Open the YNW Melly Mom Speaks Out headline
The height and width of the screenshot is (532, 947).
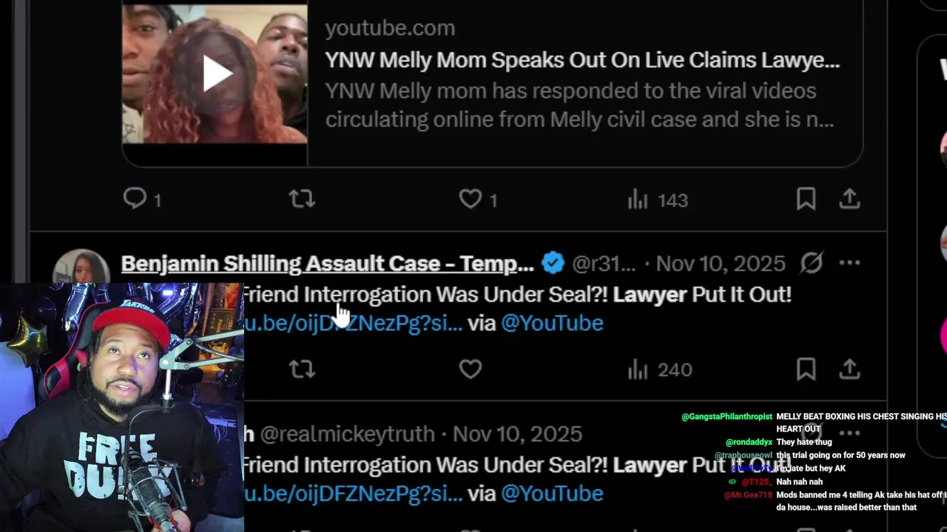click(582, 61)
